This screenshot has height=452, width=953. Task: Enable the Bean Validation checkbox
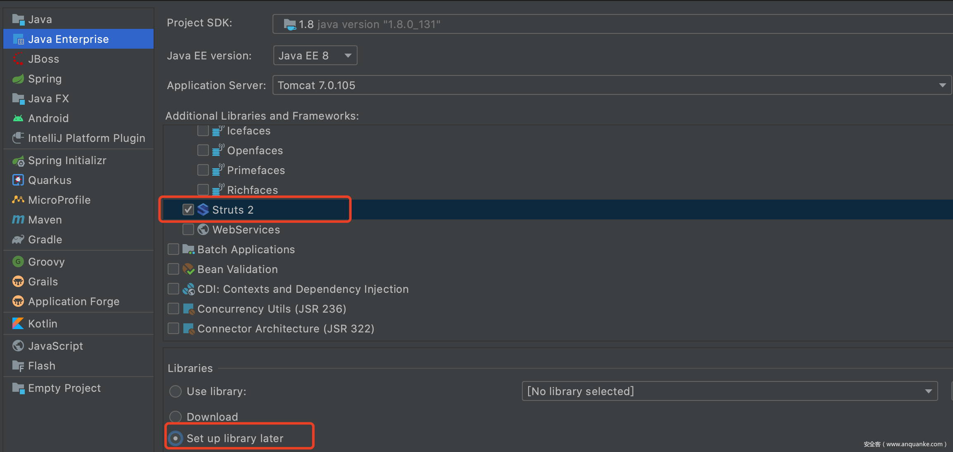pos(173,269)
